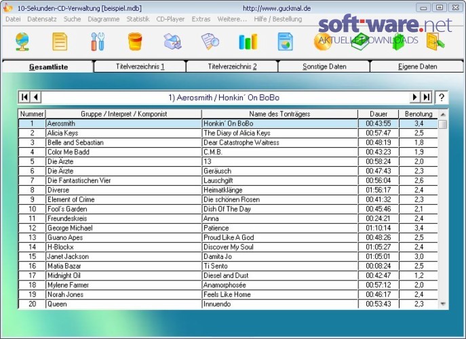Switch to the Sonstige Daten tab

pos(324,66)
